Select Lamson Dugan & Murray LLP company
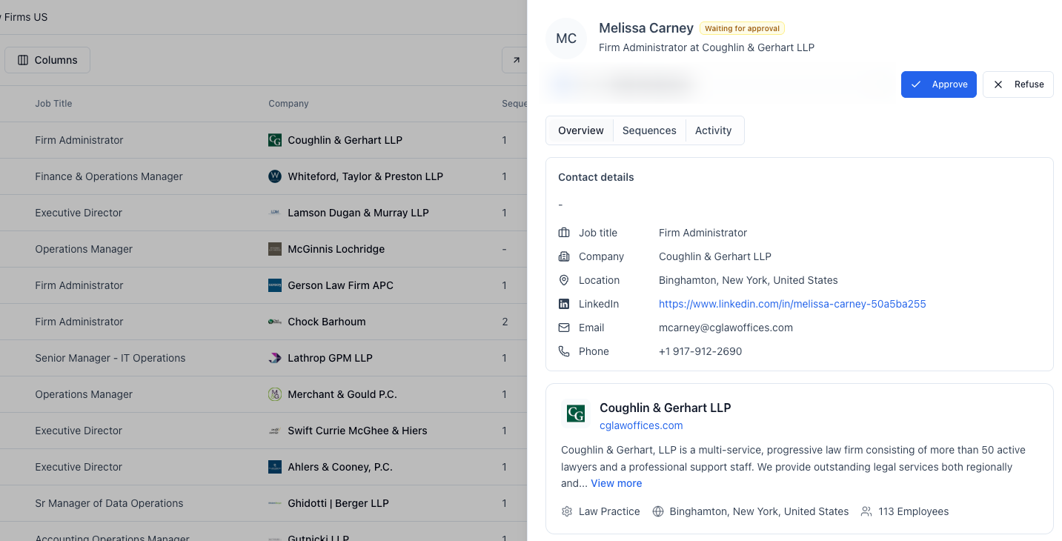 358,213
